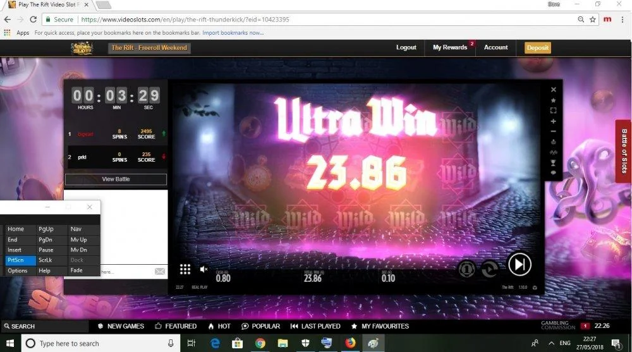Open on-screen keyboard Options

click(x=20, y=270)
